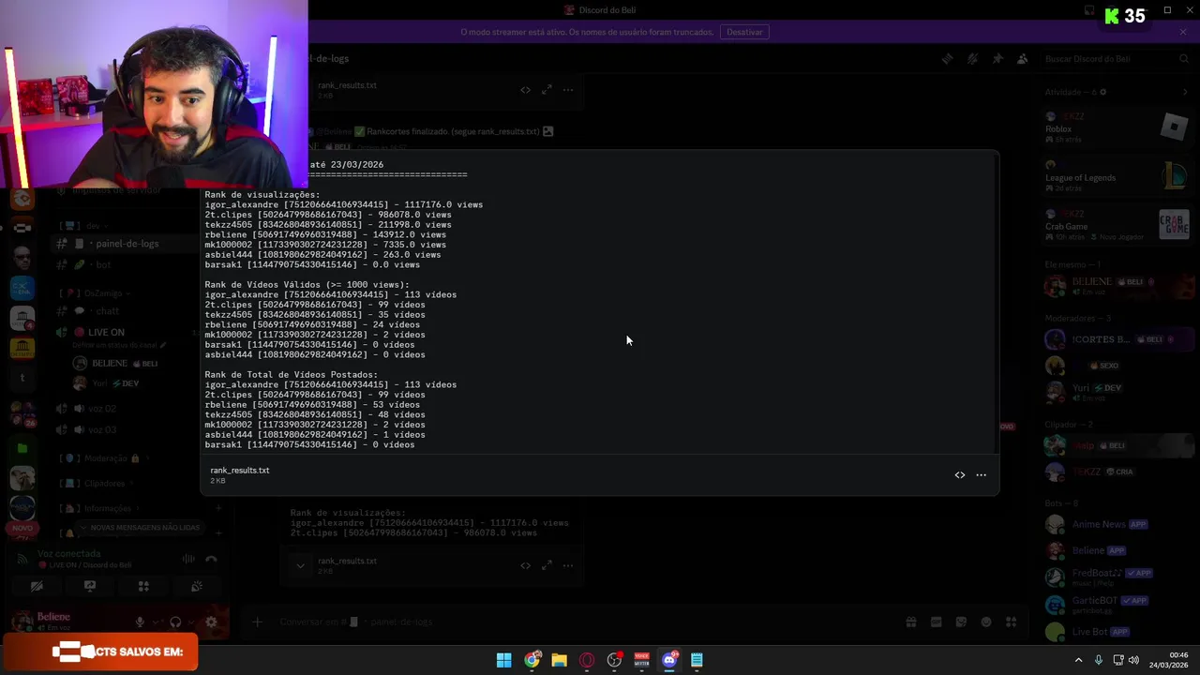The width and height of the screenshot is (1200, 675).
Task: Mute the microphone in the user panel
Action: [140, 622]
